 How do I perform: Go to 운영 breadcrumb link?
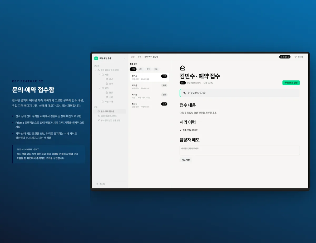[140, 57]
